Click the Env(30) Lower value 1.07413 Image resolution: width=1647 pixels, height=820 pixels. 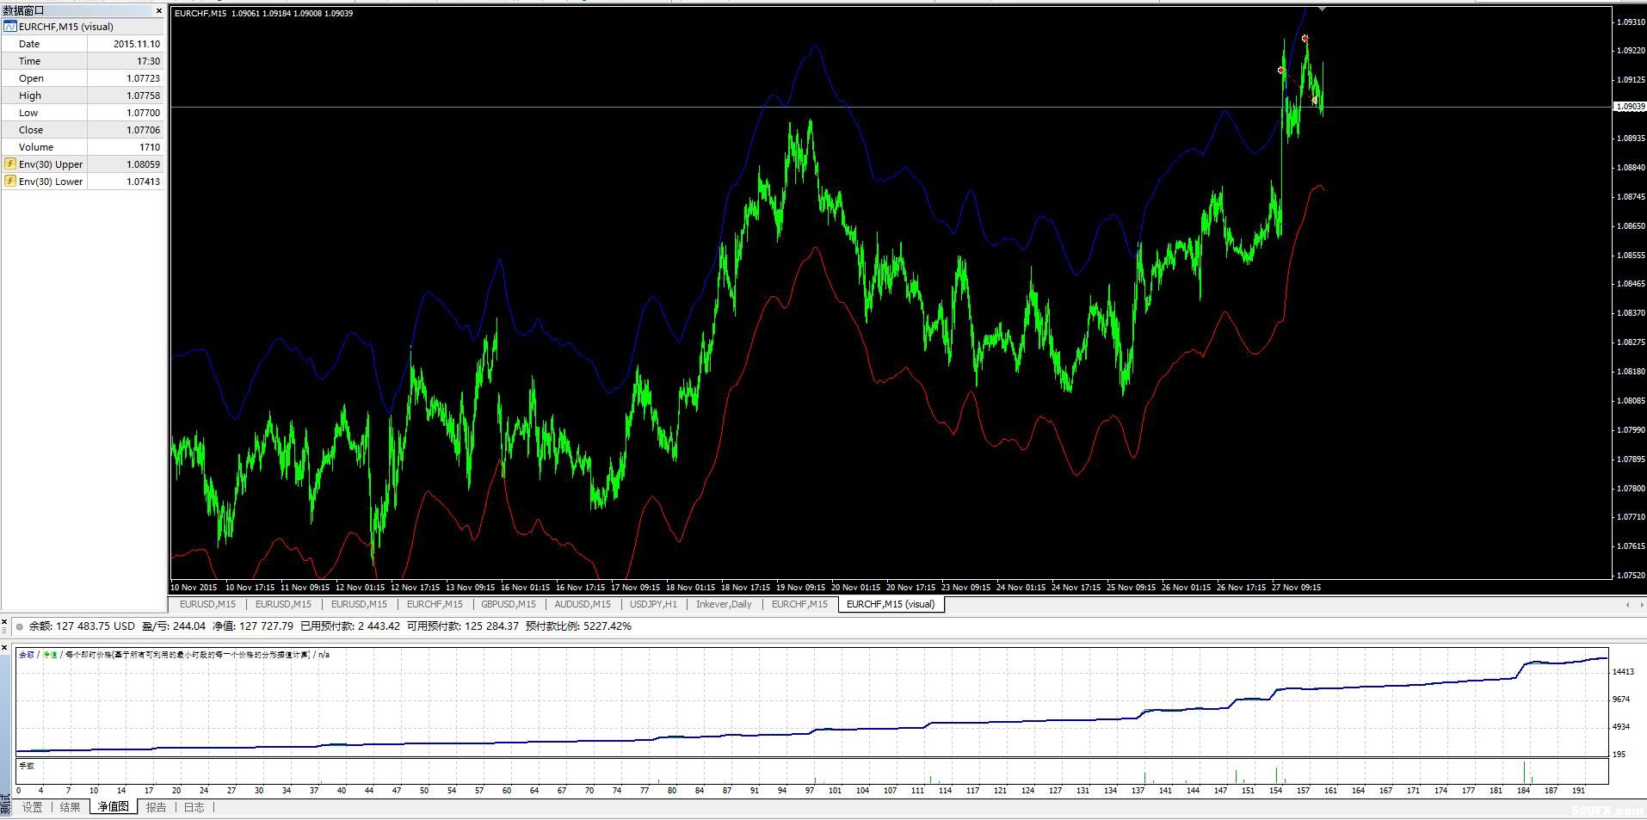click(x=143, y=182)
